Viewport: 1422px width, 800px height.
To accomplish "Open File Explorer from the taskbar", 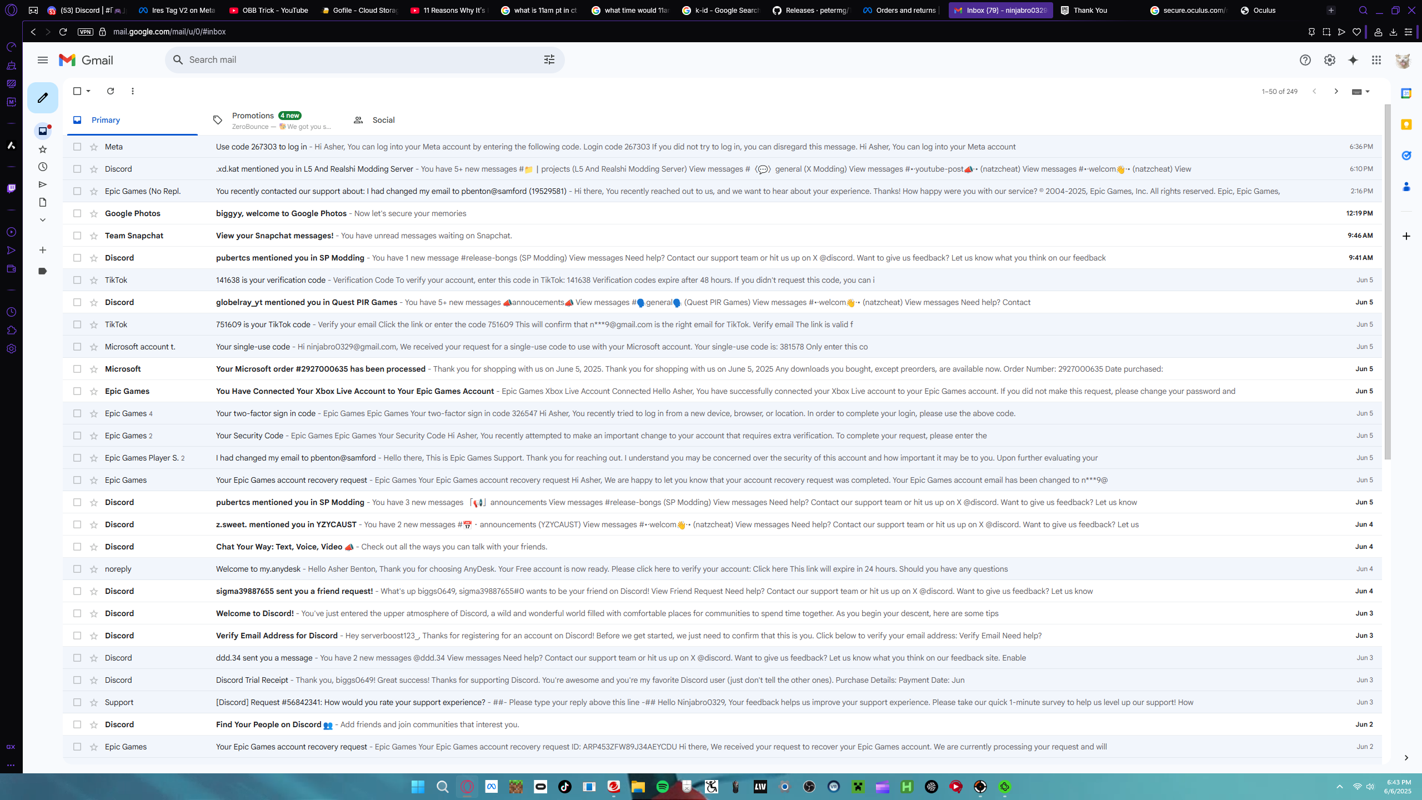I will 638,787.
